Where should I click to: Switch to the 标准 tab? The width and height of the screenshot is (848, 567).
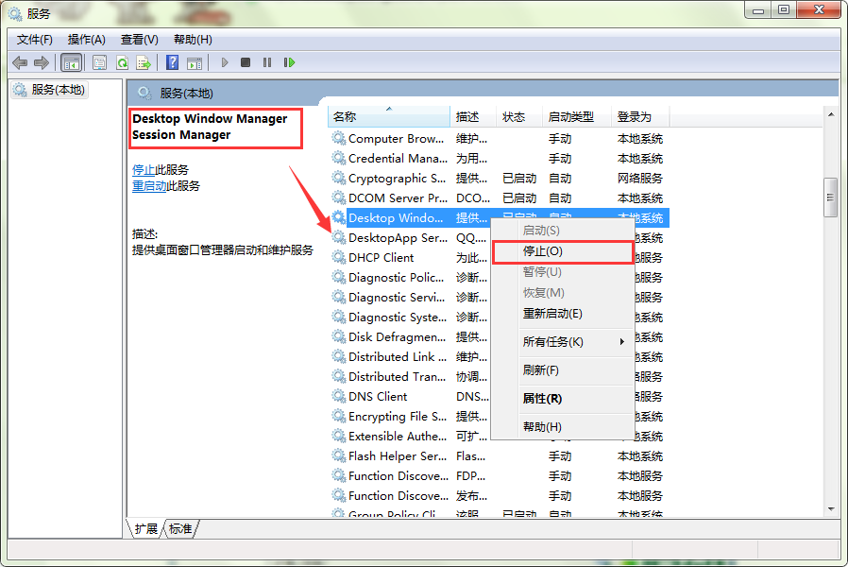coord(180,528)
